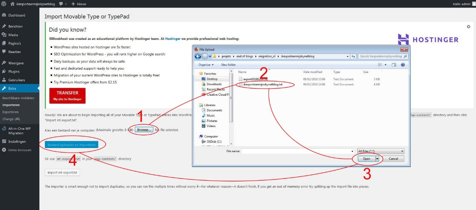Select Documents under Libraries

click(x=214, y=110)
